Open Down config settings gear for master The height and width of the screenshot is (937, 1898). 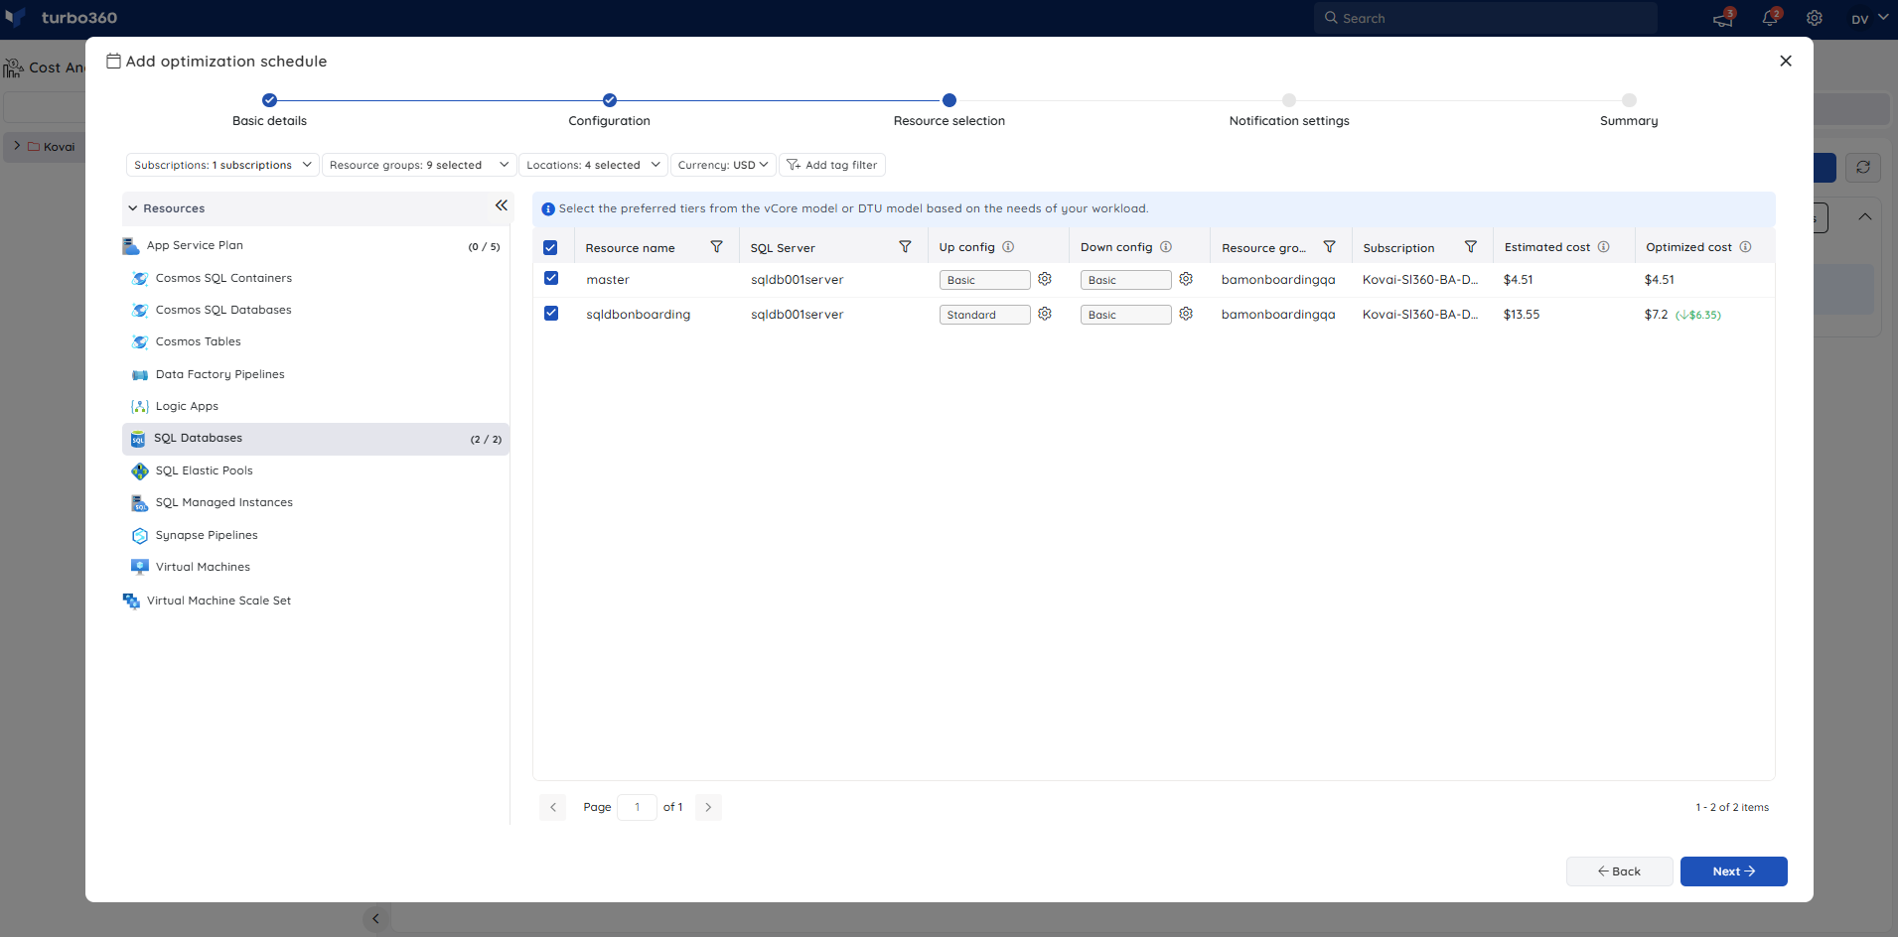1186,279
